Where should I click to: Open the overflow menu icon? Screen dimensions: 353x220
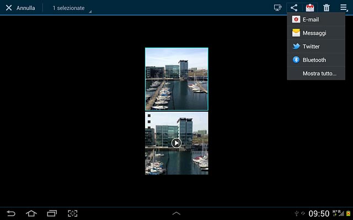pos(344,8)
